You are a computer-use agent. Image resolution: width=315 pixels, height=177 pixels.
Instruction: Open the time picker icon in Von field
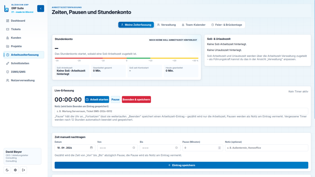click(x=134, y=148)
